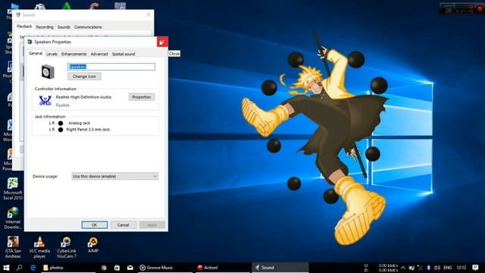Viewport: 485px width, 273px height.
Task: Click the recording overlay red button
Action: click(x=480, y=8)
